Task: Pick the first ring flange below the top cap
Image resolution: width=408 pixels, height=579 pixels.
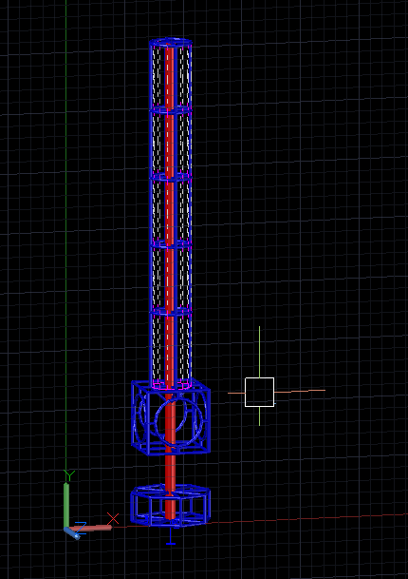Action: coord(171,109)
